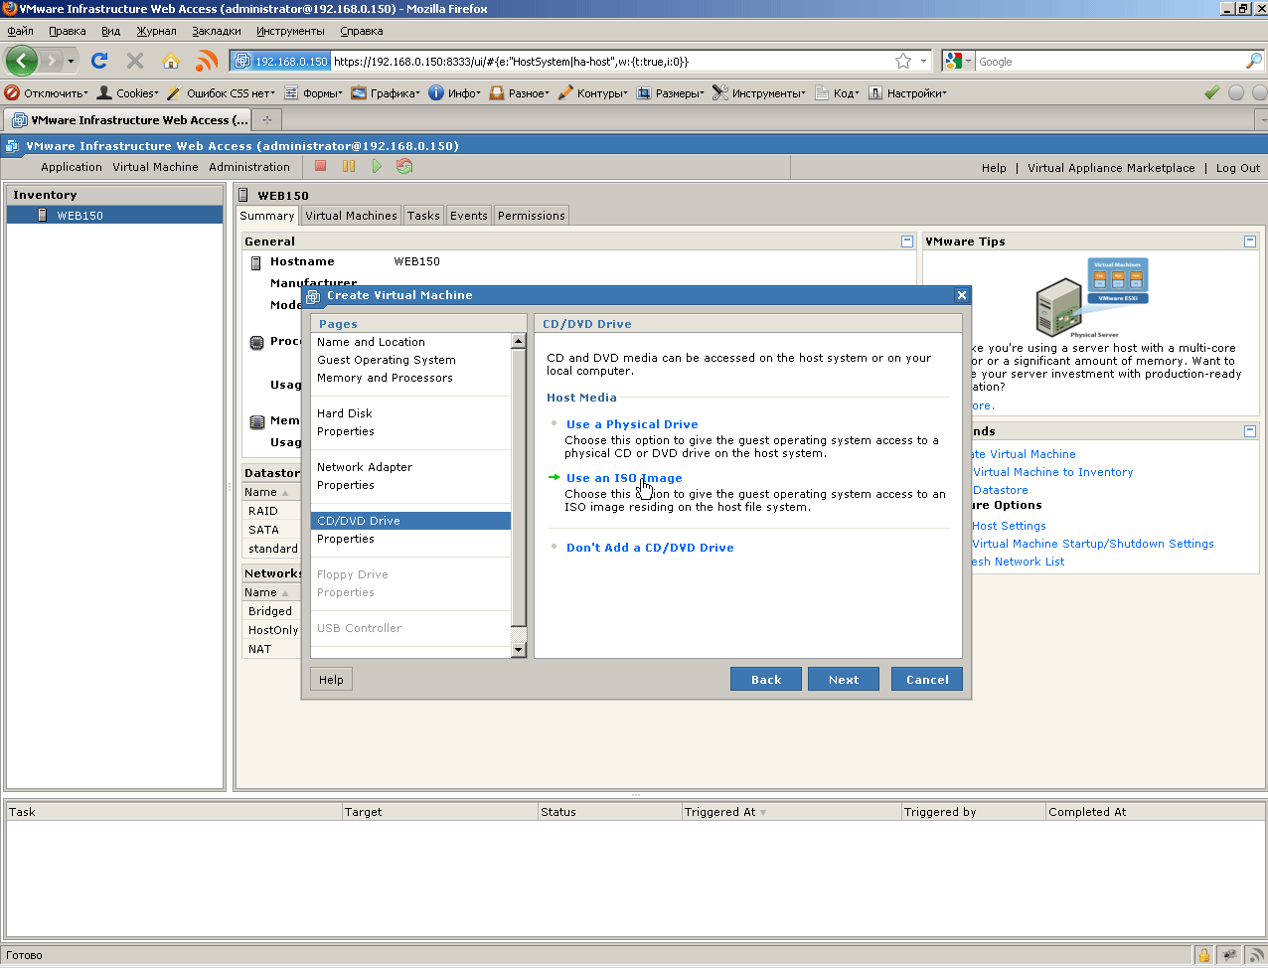The height and width of the screenshot is (968, 1268).
Task: Click the green Power On play icon
Action: click(x=377, y=167)
